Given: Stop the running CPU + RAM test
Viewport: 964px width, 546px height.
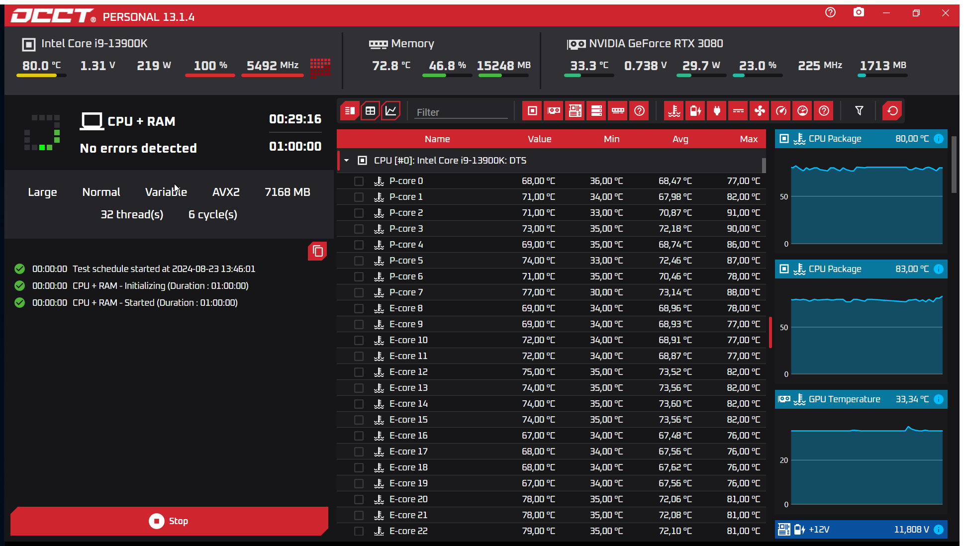Looking at the screenshot, I should tap(169, 521).
